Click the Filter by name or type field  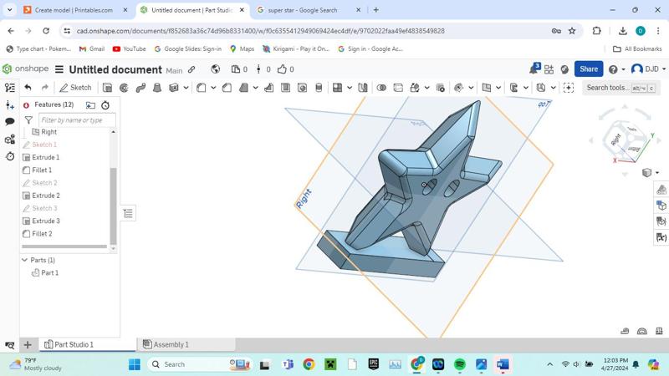[75, 120]
